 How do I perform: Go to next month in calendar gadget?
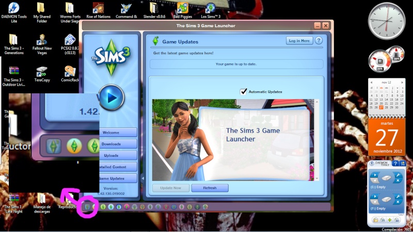pos(402,82)
